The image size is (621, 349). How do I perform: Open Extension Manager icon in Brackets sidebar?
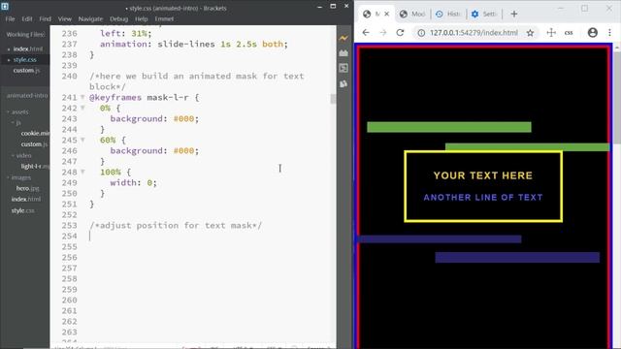[x=343, y=53]
